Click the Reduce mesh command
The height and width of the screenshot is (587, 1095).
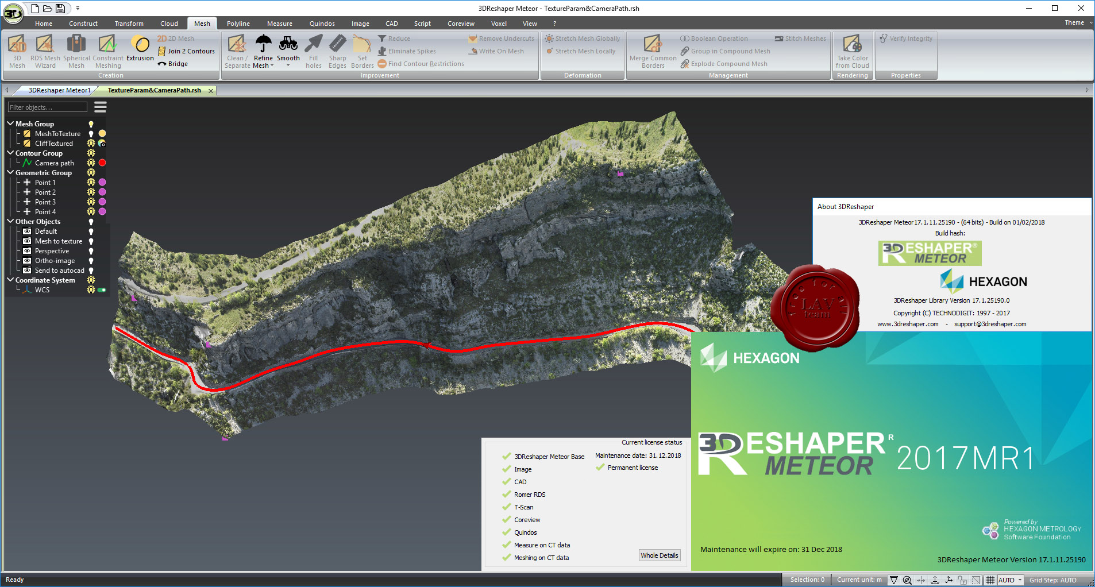click(394, 38)
